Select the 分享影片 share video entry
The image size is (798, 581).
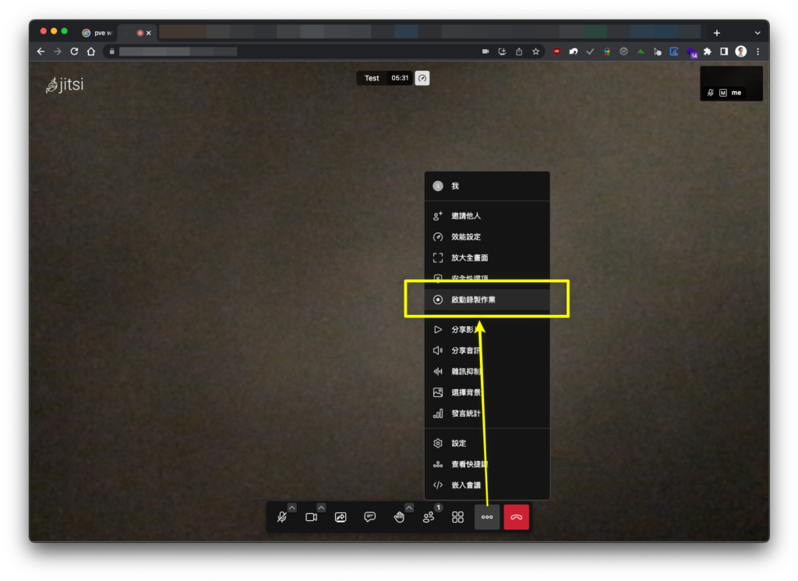[x=487, y=329]
